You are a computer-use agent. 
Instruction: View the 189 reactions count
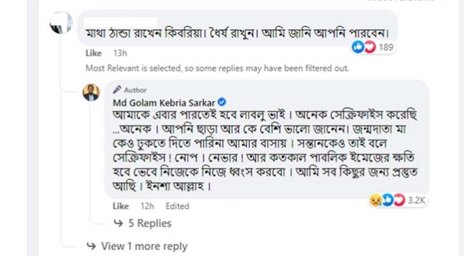[387, 47]
